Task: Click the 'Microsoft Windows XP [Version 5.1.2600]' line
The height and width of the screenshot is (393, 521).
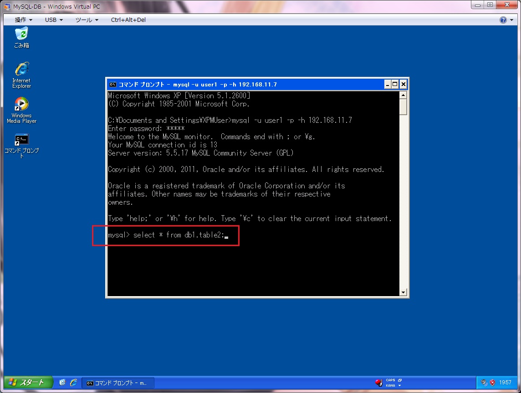Action: 179,96
